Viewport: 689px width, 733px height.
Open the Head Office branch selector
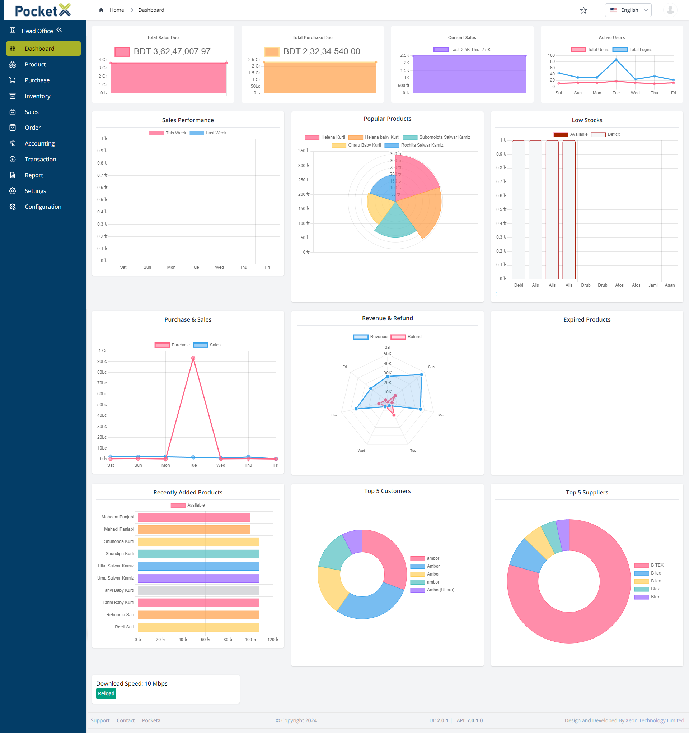[x=37, y=31]
